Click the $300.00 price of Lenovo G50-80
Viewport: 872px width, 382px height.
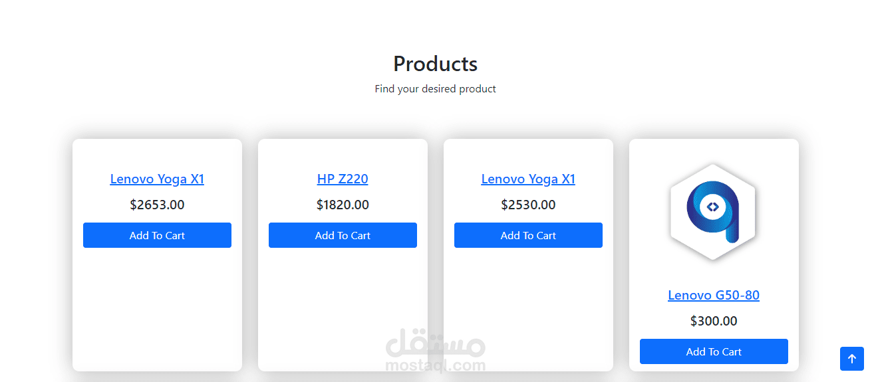tap(714, 321)
